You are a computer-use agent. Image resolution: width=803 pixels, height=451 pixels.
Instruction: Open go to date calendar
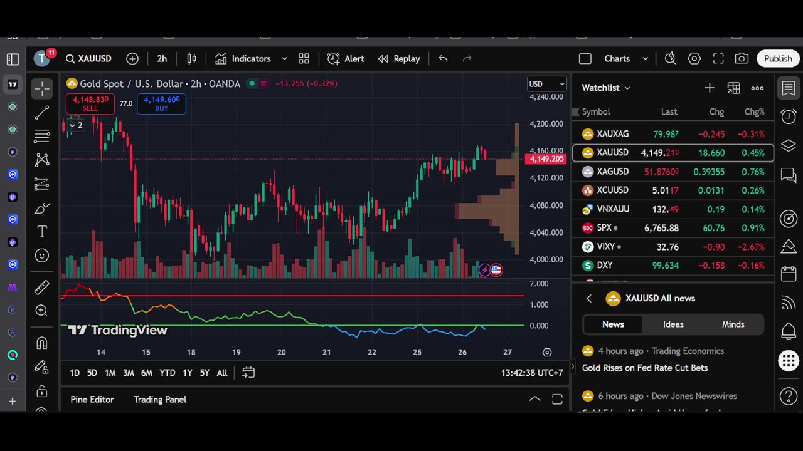tap(248, 373)
